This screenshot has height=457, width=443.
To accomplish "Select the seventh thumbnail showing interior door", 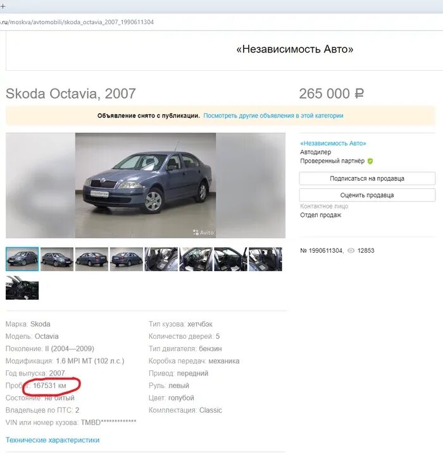I will [230, 259].
